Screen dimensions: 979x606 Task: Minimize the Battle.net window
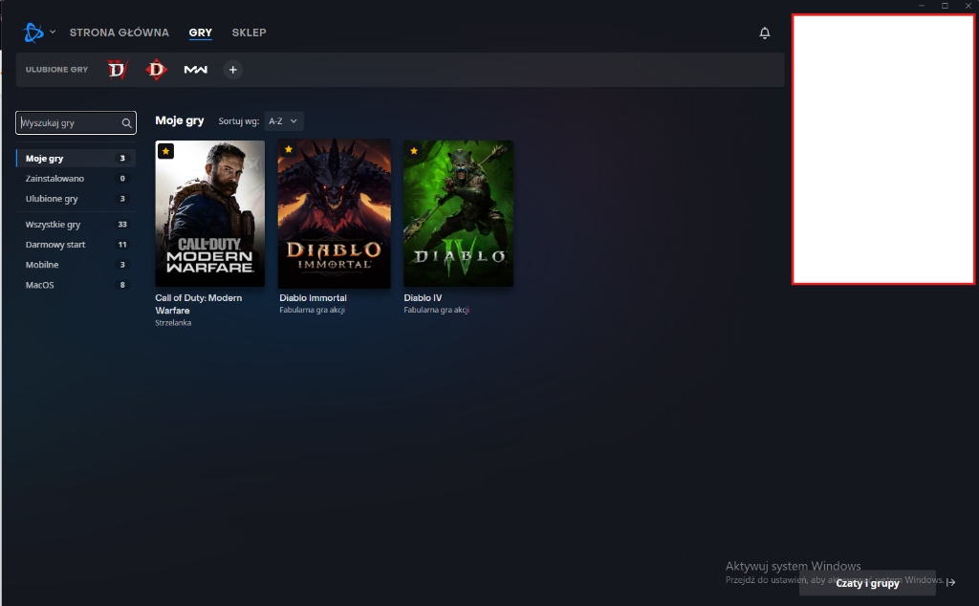click(x=922, y=6)
